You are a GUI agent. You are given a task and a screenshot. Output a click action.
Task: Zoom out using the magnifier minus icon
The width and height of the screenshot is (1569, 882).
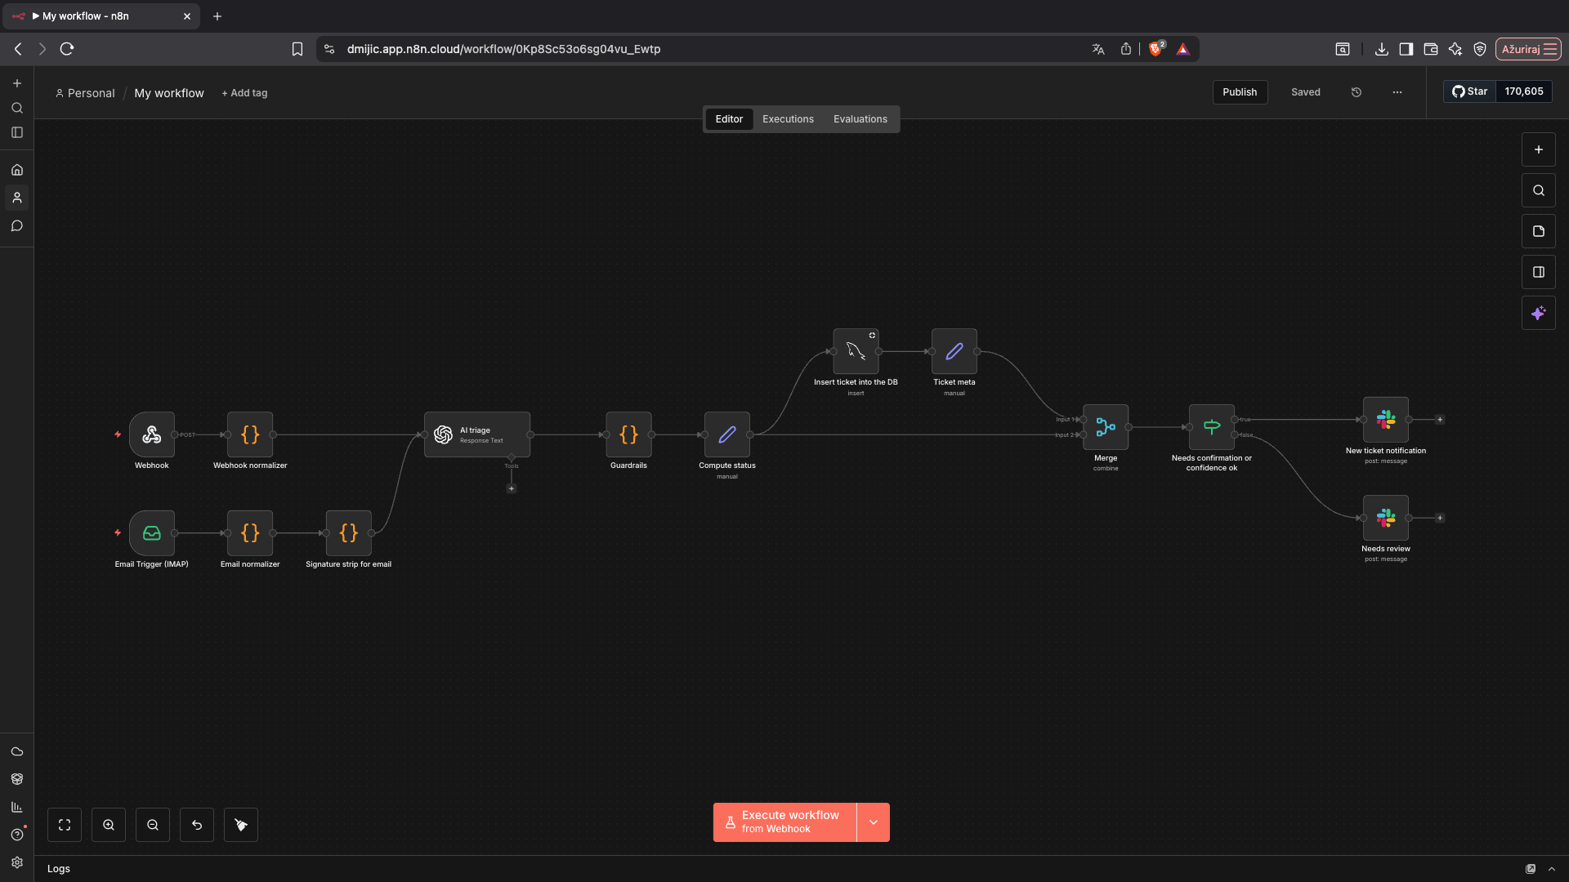coord(153,825)
